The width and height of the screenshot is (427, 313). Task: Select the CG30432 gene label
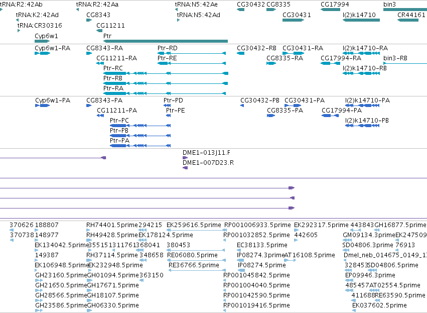(251, 5)
